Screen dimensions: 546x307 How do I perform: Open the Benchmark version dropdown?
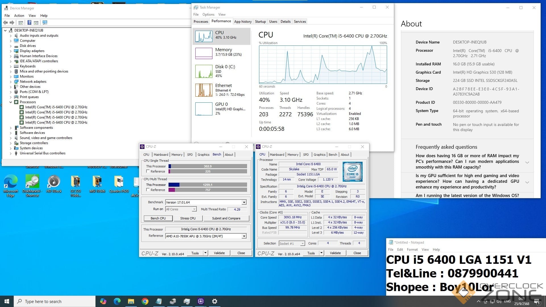[244, 202]
